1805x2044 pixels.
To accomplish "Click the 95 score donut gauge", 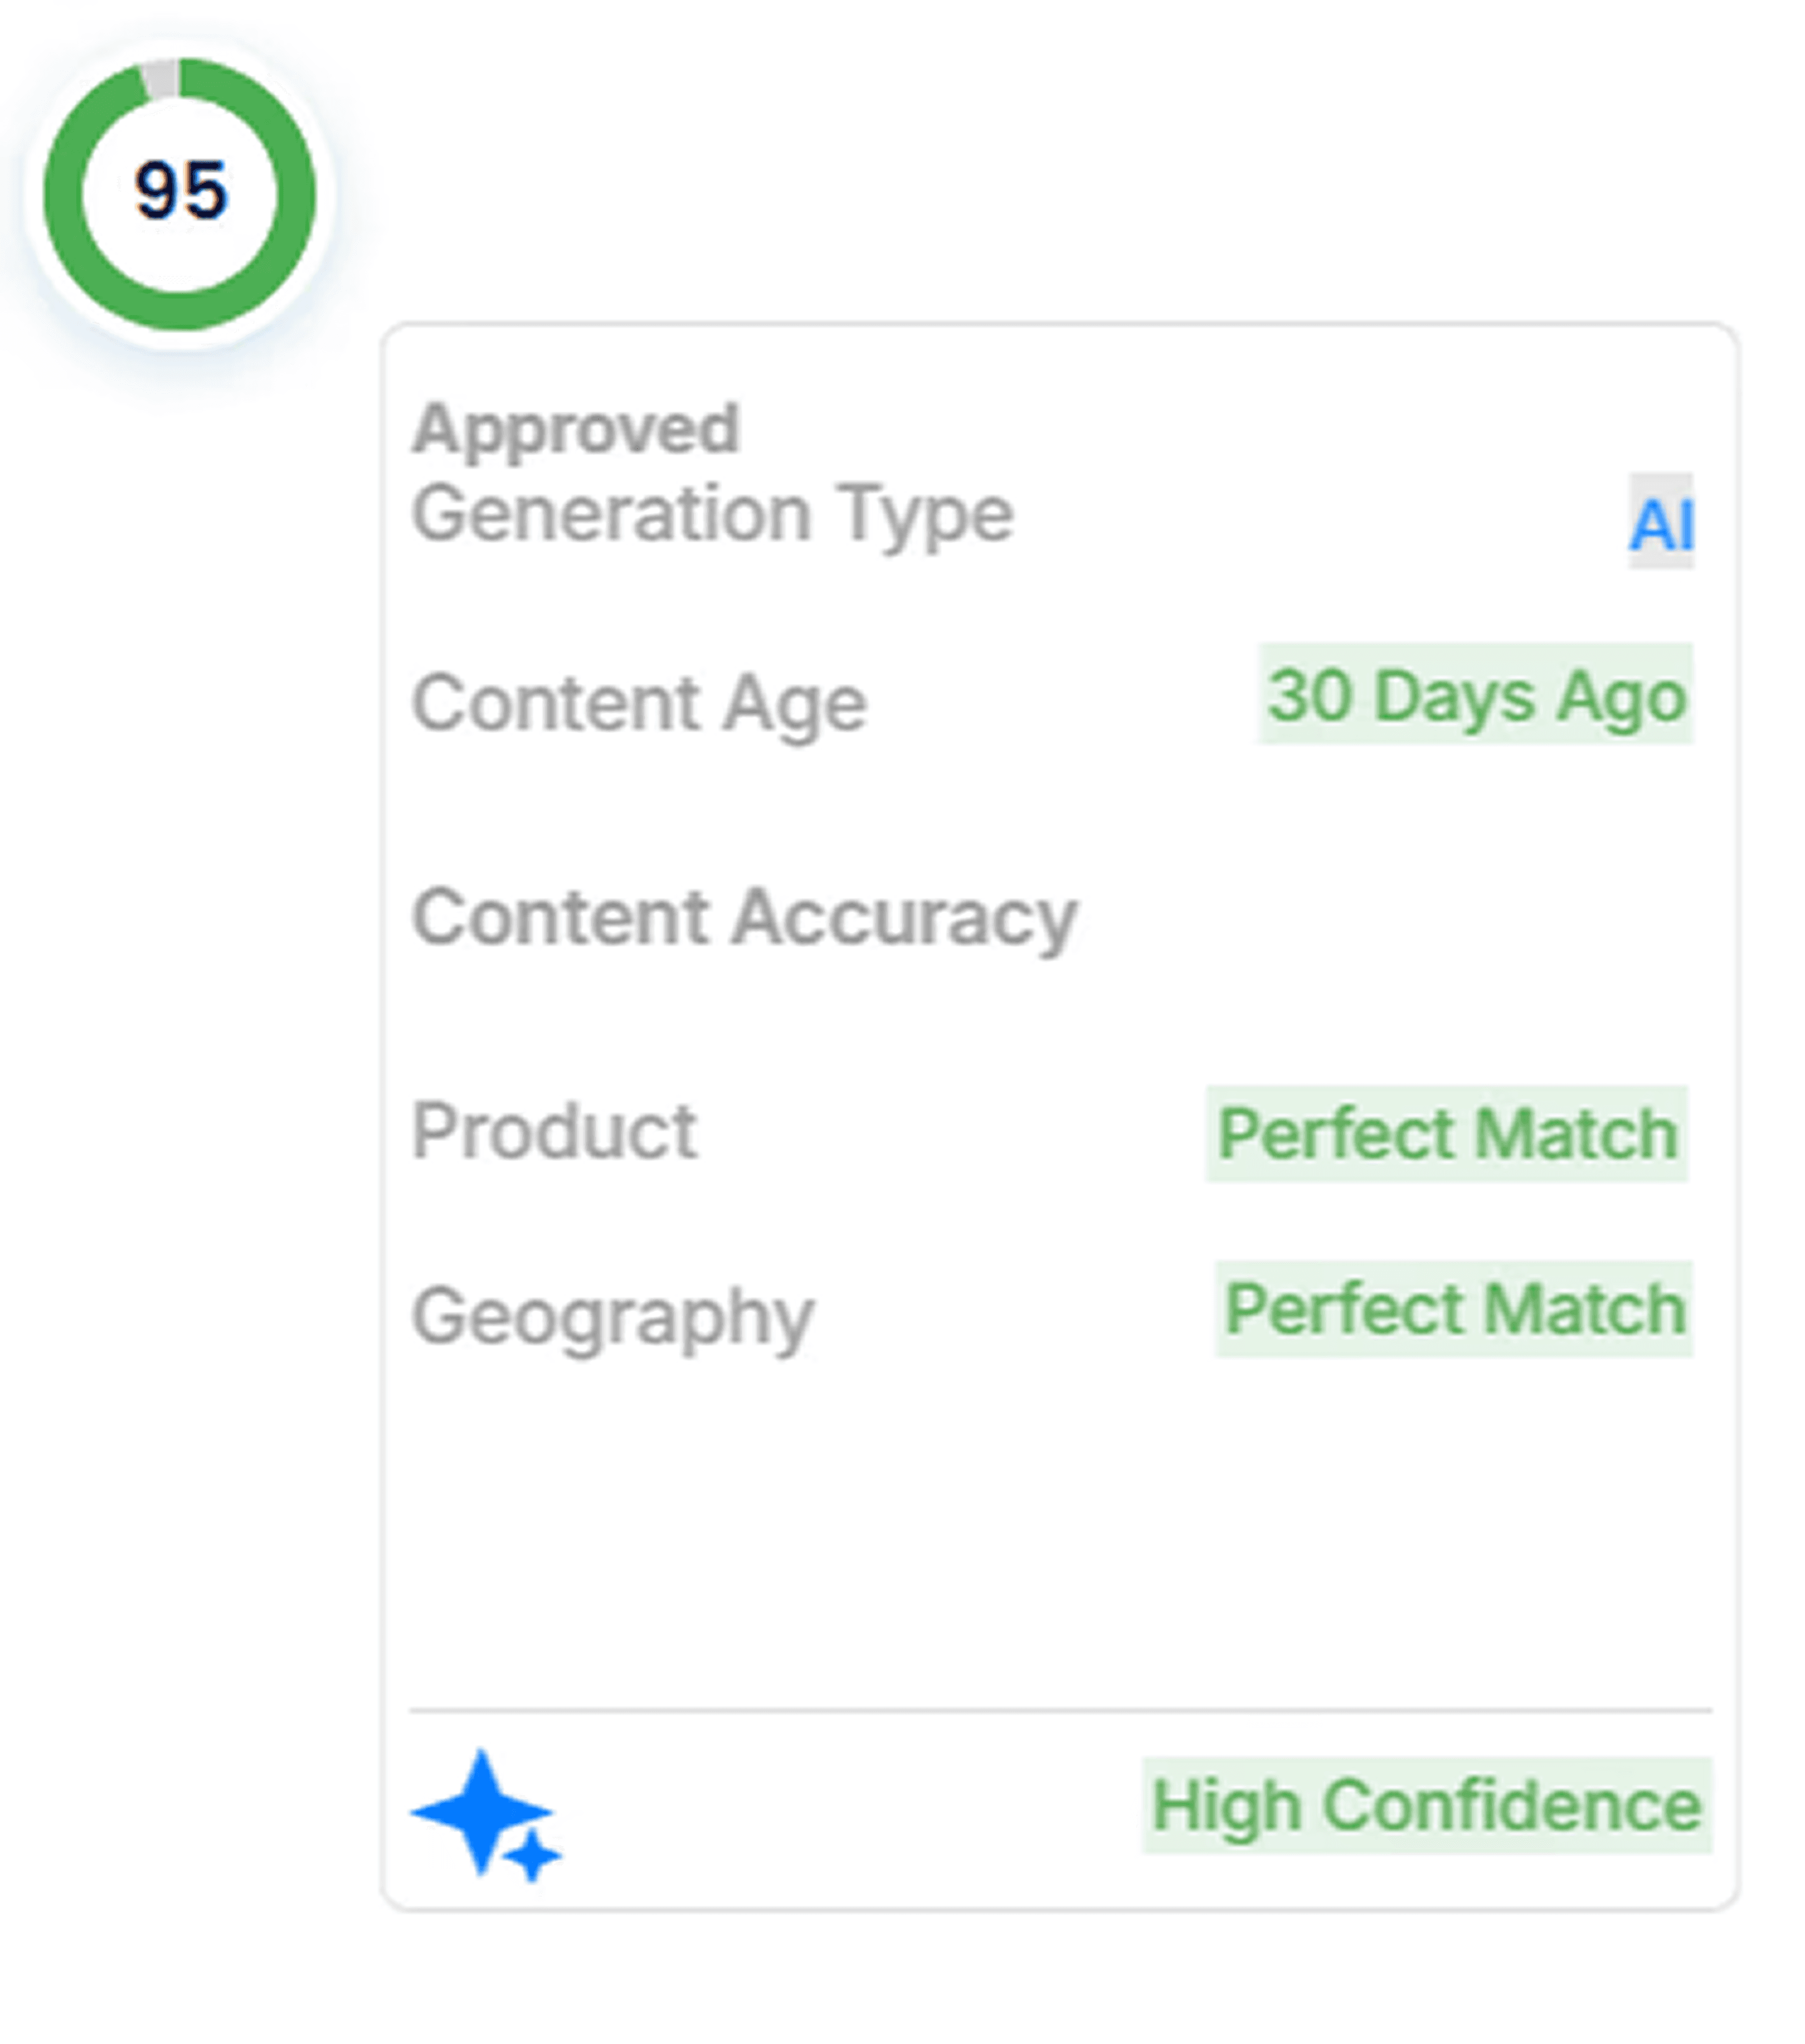I will (180, 194).
